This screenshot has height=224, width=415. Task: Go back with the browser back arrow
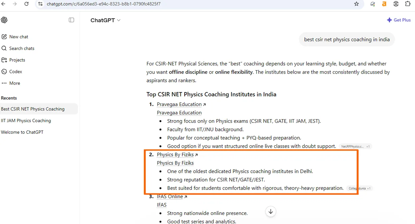pyautogui.click(x=3, y=4)
